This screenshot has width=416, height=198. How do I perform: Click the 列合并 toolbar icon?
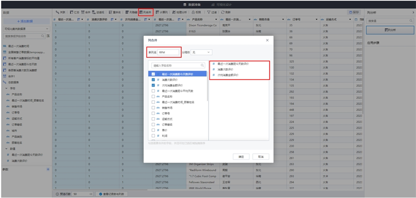tap(146, 12)
